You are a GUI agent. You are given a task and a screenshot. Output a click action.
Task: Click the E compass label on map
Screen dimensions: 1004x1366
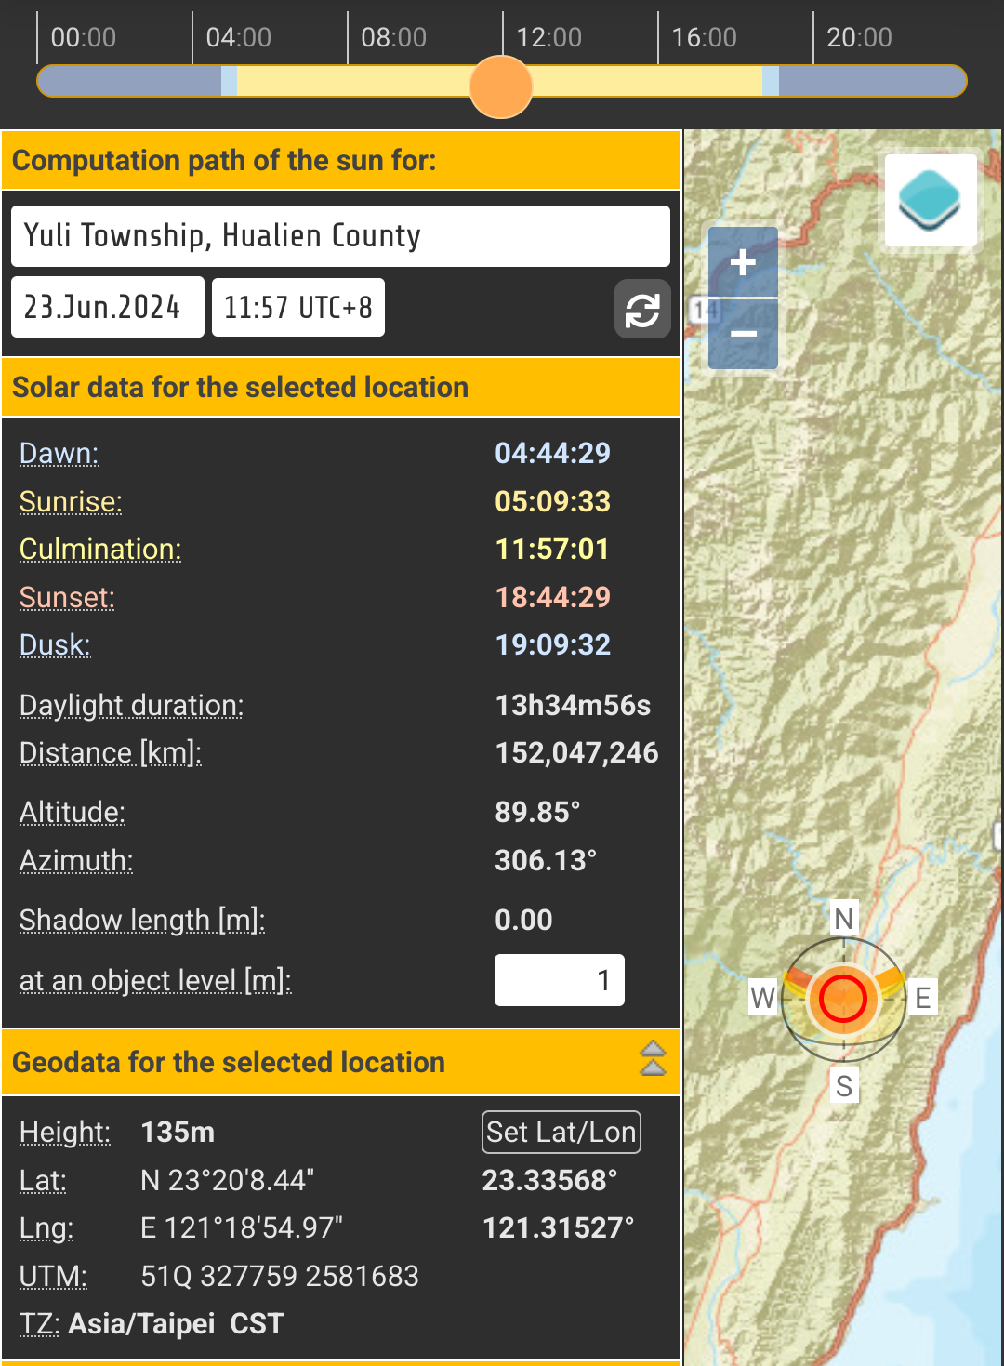(x=922, y=998)
